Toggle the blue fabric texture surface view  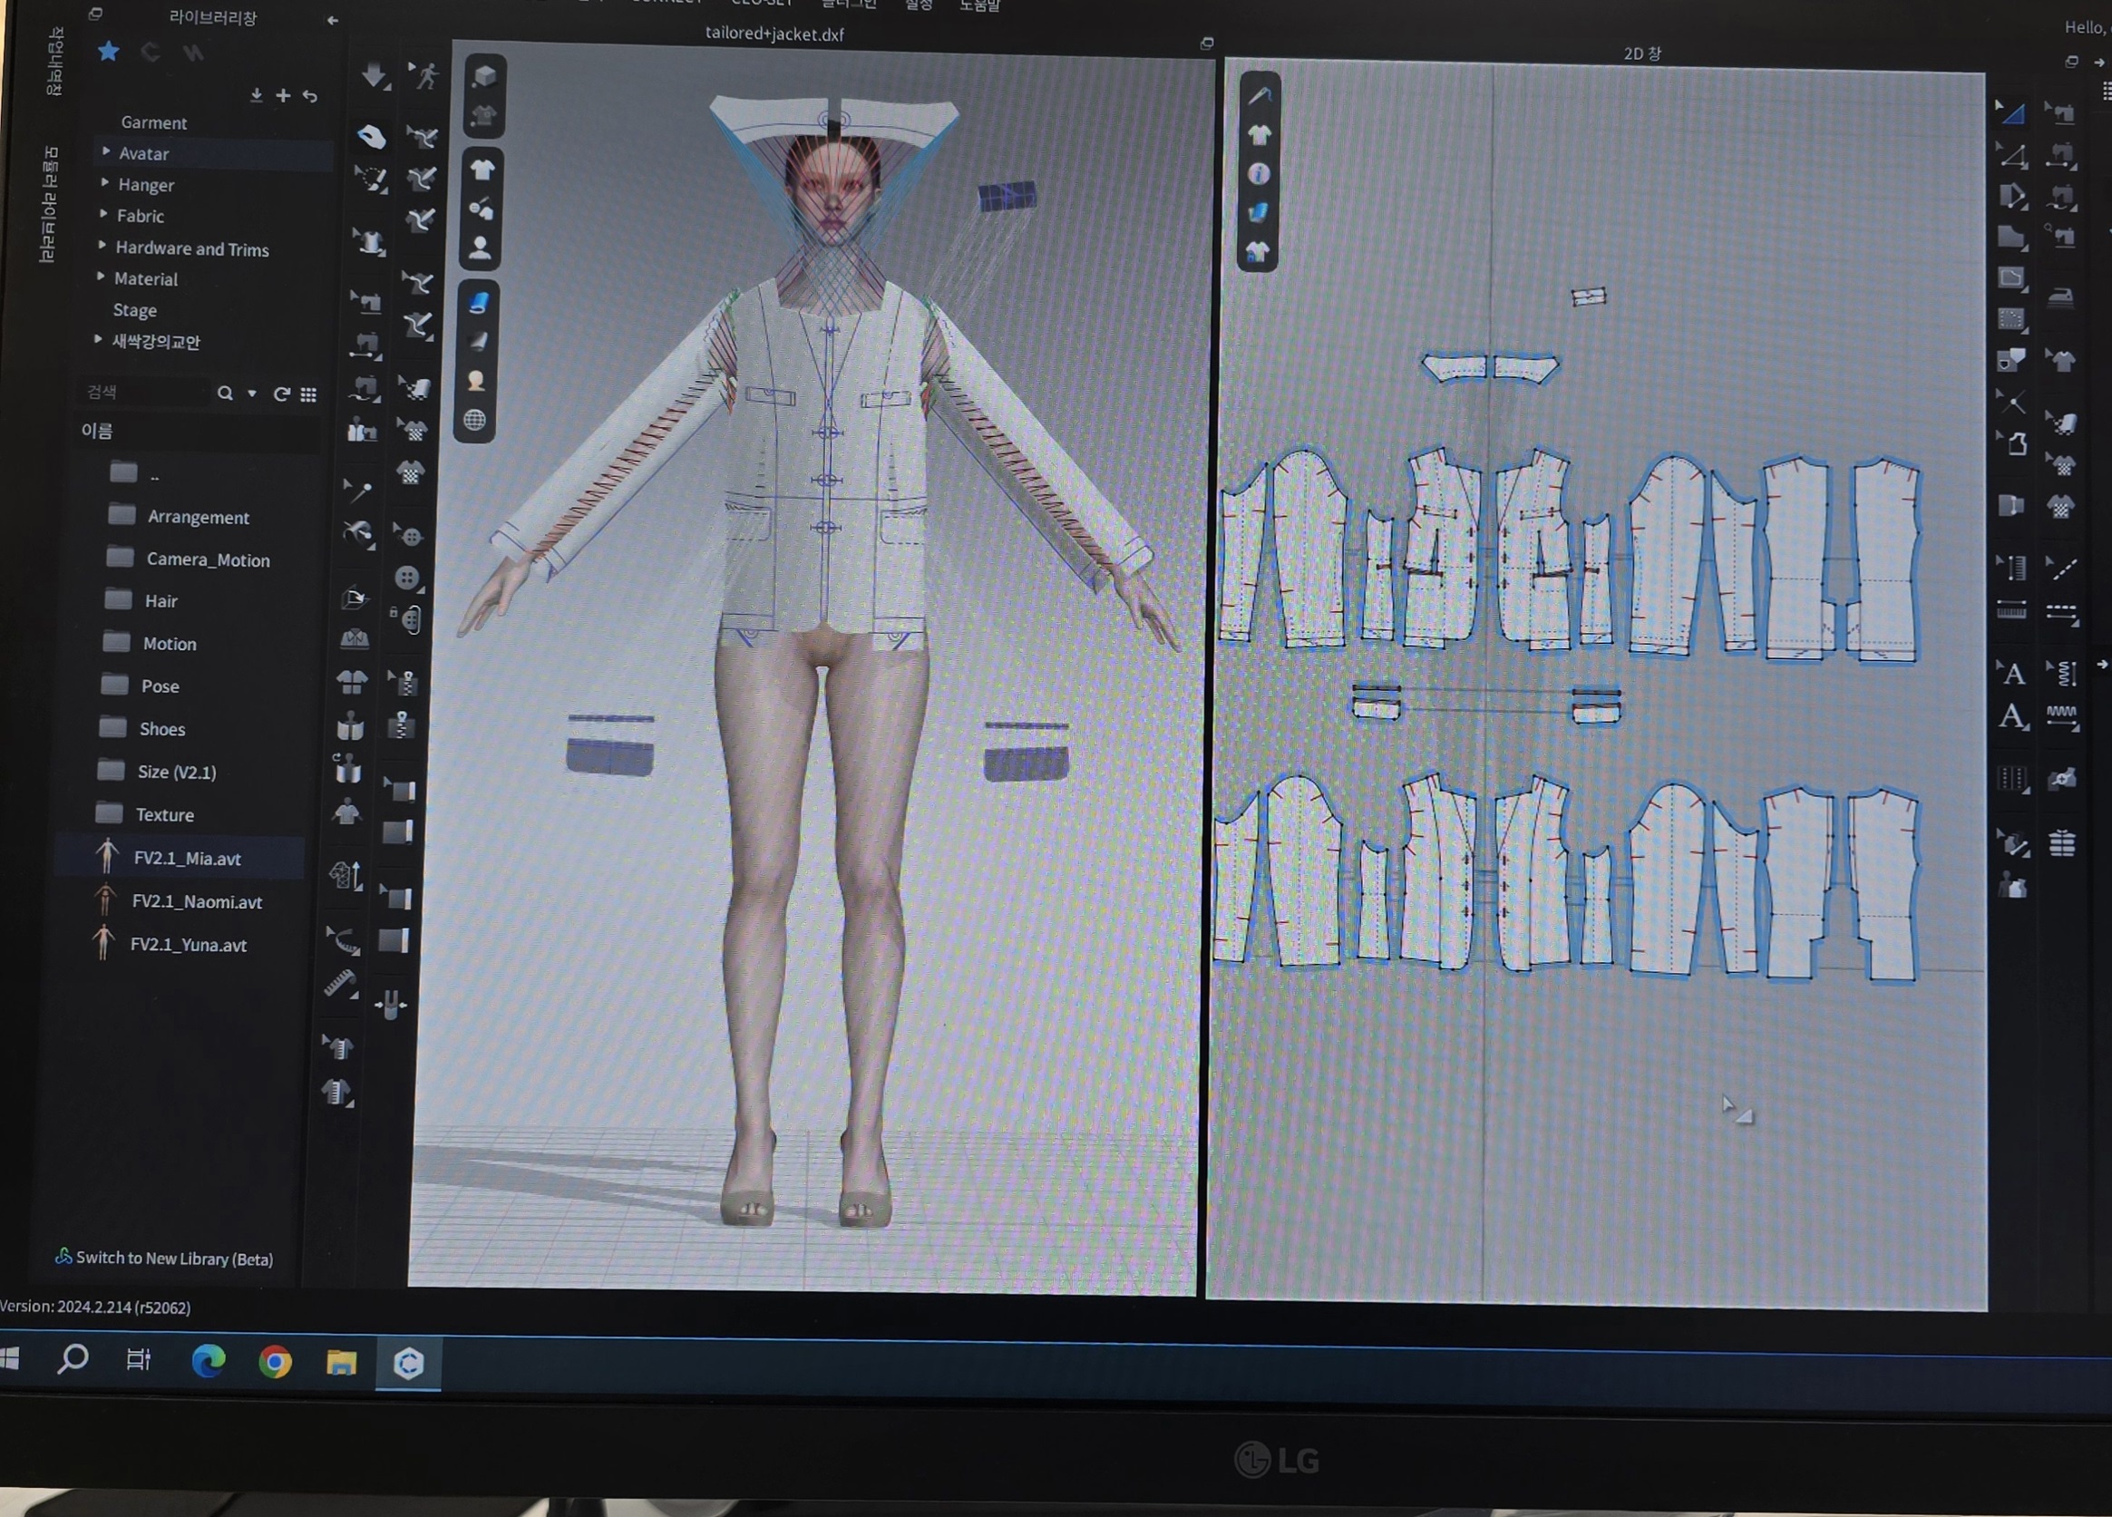[479, 302]
